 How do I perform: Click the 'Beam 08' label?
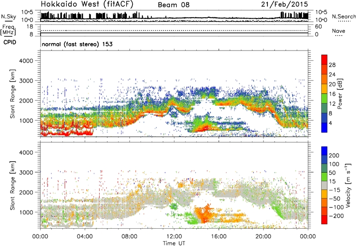[174, 5]
